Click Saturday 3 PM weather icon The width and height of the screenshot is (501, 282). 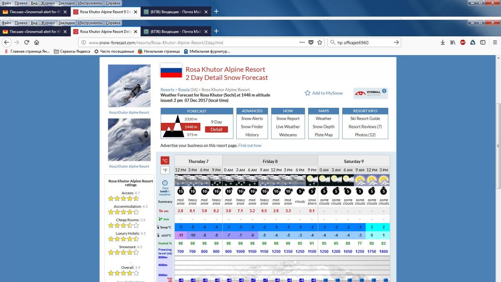(384, 180)
